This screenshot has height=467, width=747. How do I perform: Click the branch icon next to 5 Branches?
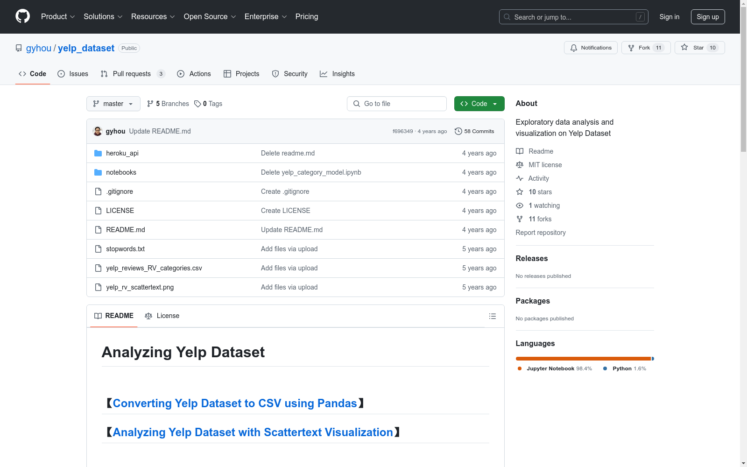pyautogui.click(x=150, y=104)
